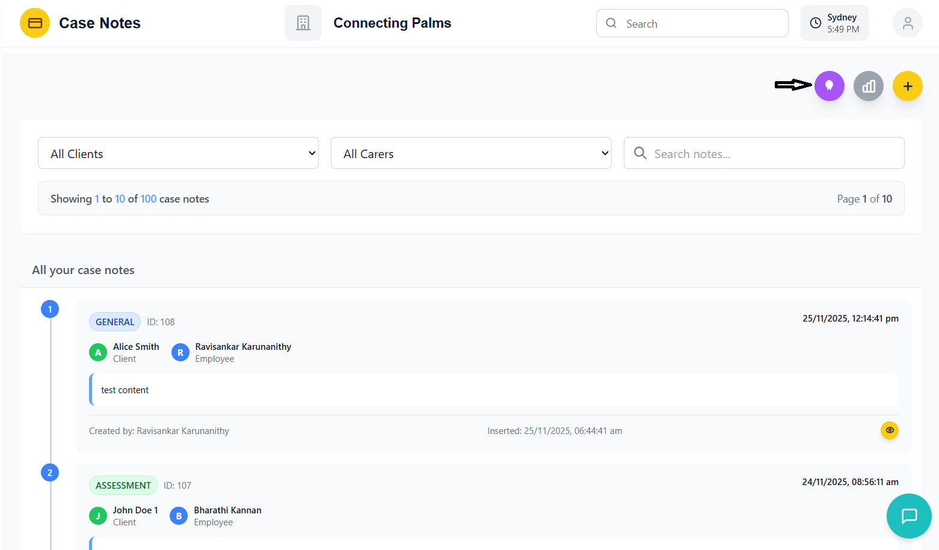
Task: Select timeline marker number 1
Action: [x=50, y=310]
